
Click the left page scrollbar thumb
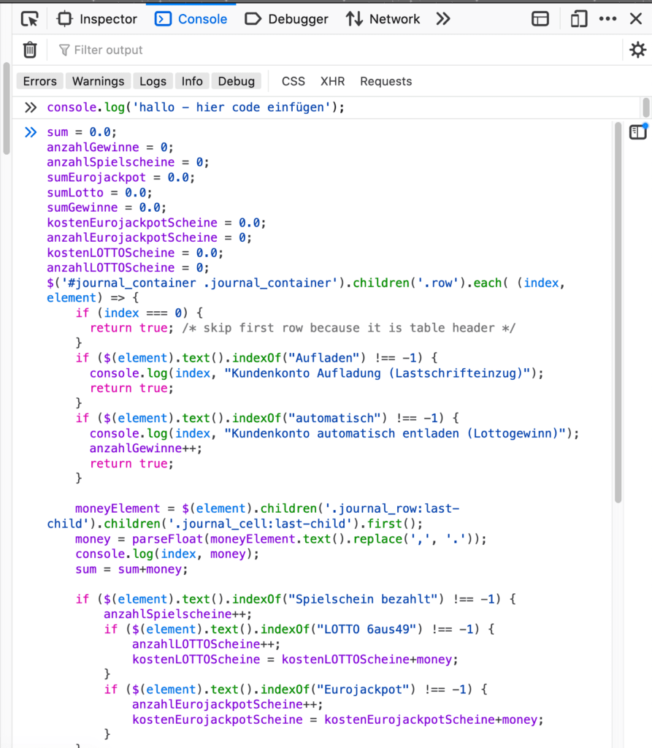6,108
